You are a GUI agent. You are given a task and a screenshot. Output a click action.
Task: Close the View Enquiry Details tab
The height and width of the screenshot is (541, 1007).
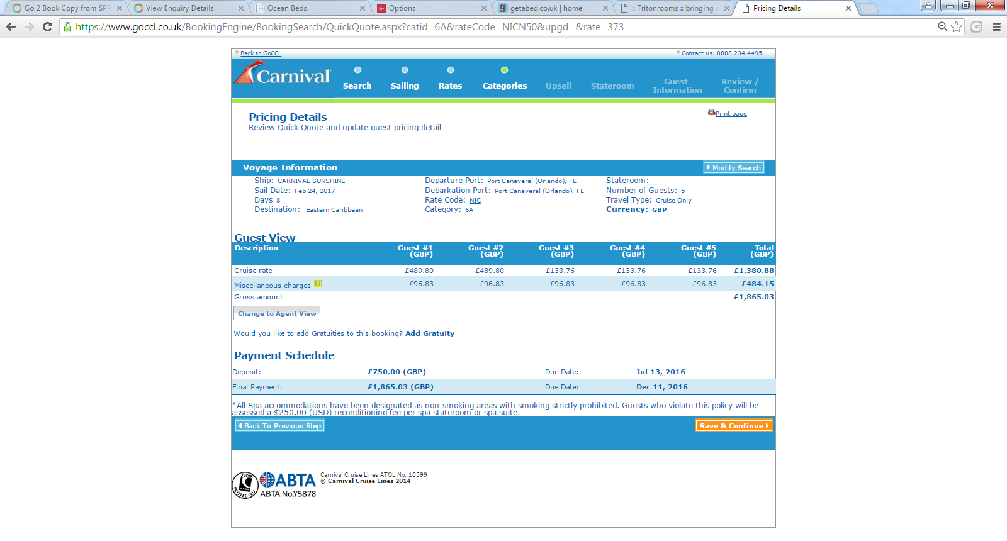coord(241,8)
